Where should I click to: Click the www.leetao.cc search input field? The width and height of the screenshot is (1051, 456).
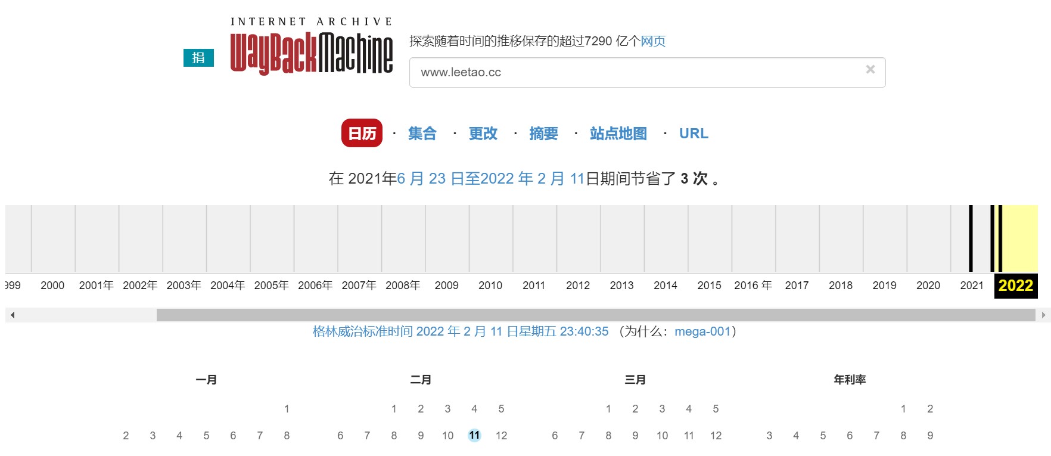[647, 72]
